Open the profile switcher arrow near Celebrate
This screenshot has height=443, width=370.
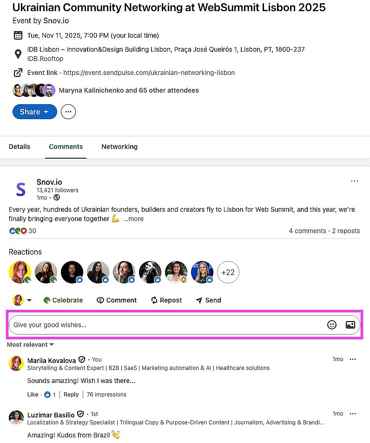(x=29, y=301)
